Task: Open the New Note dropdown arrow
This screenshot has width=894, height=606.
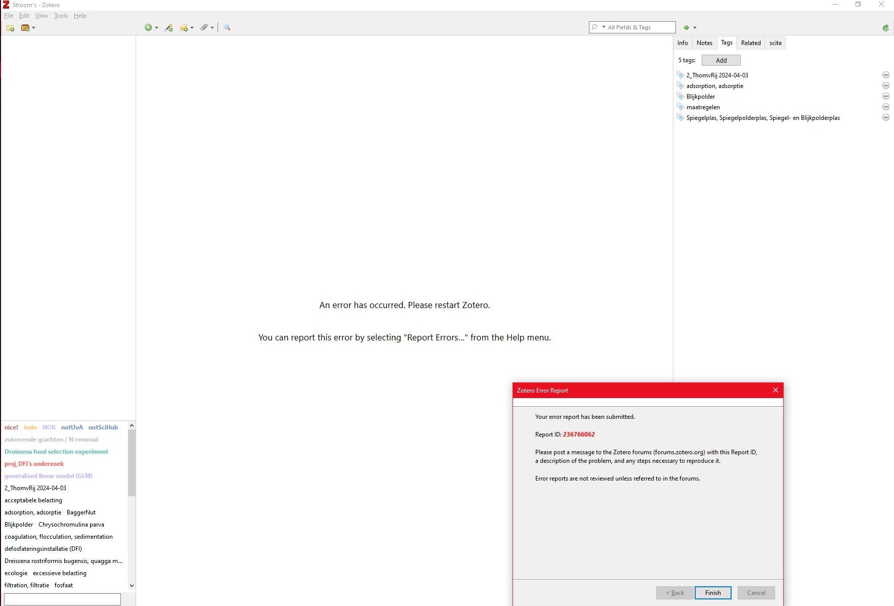Action: (192, 28)
